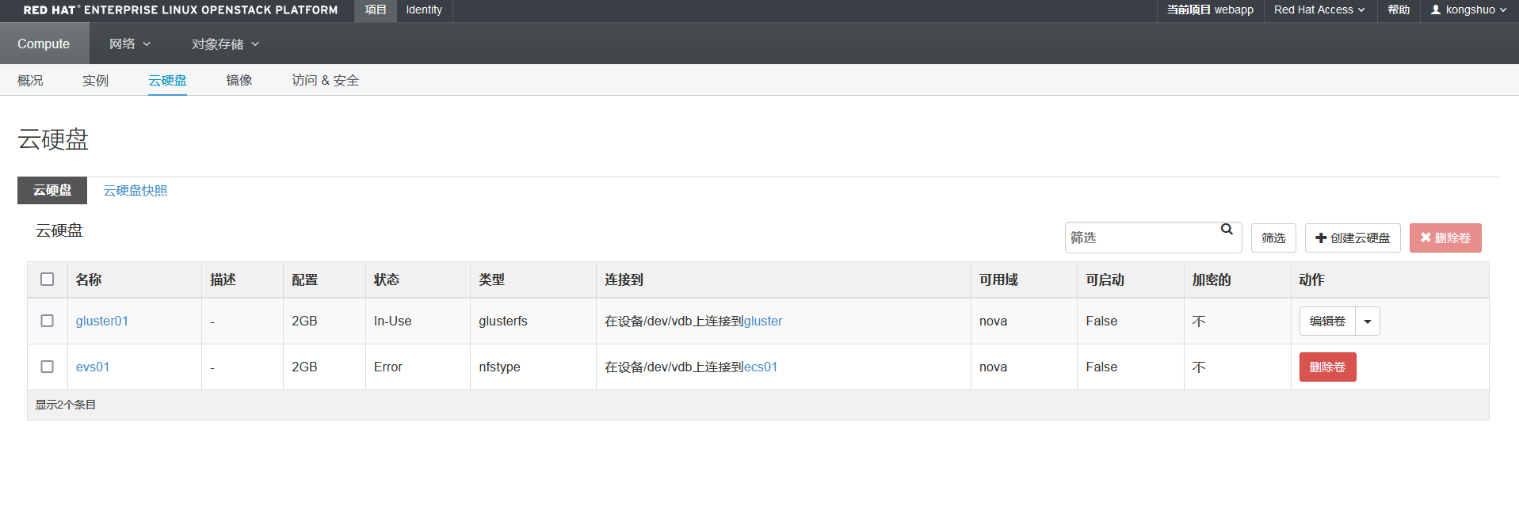Click the 筛选 filter button
The width and height of the screenshot is (1519, 521).
[1273, 238]
